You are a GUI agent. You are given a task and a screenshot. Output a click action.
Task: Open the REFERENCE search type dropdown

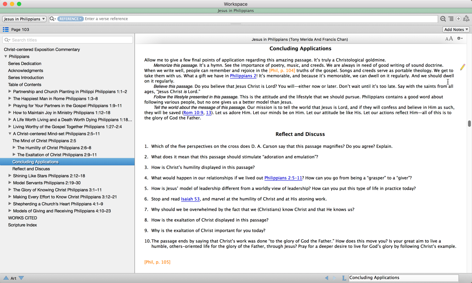click(x=70, y=19)
